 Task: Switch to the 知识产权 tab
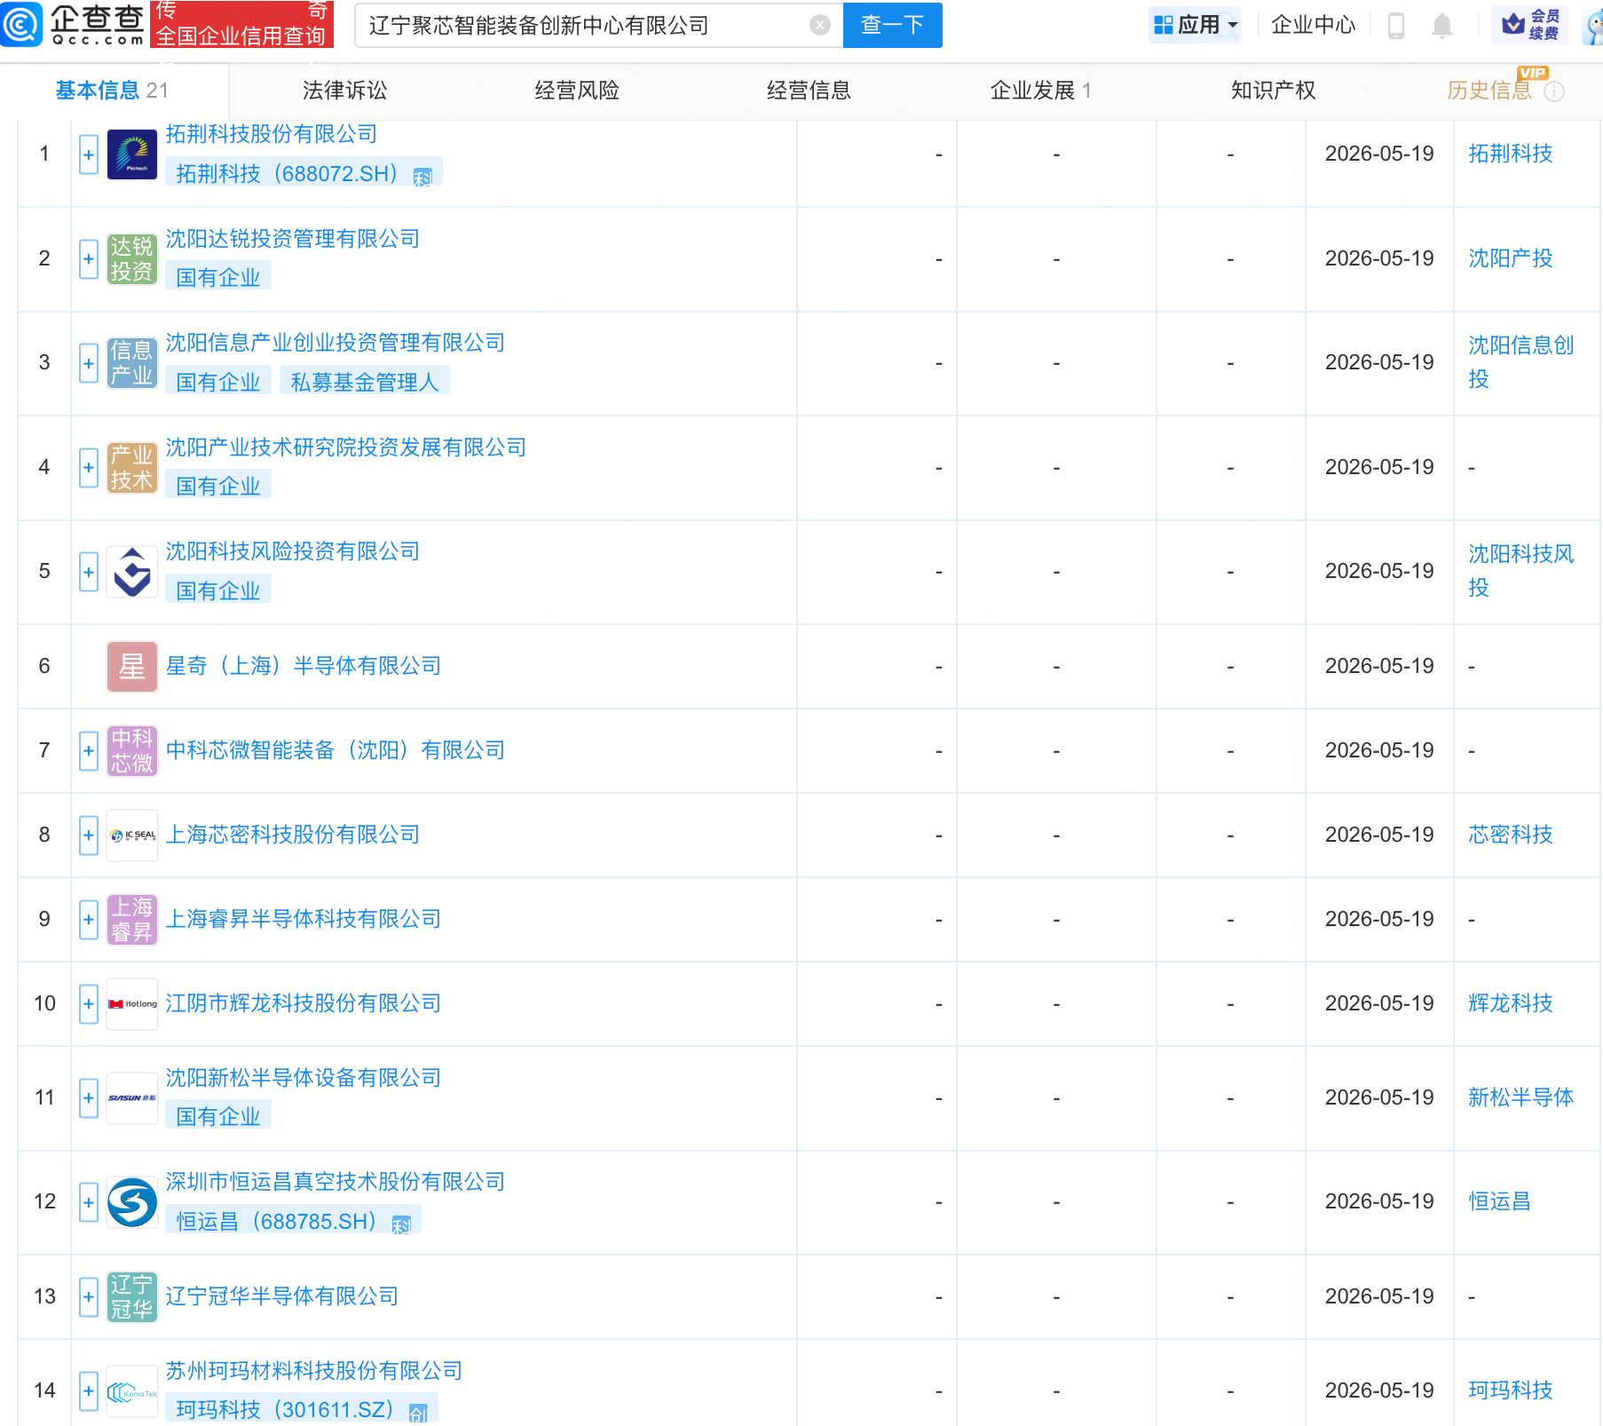(x=1273, y=91)
